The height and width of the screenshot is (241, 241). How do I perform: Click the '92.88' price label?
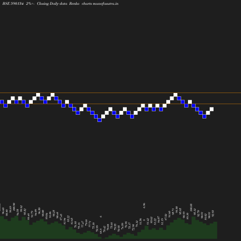point(213,214)
